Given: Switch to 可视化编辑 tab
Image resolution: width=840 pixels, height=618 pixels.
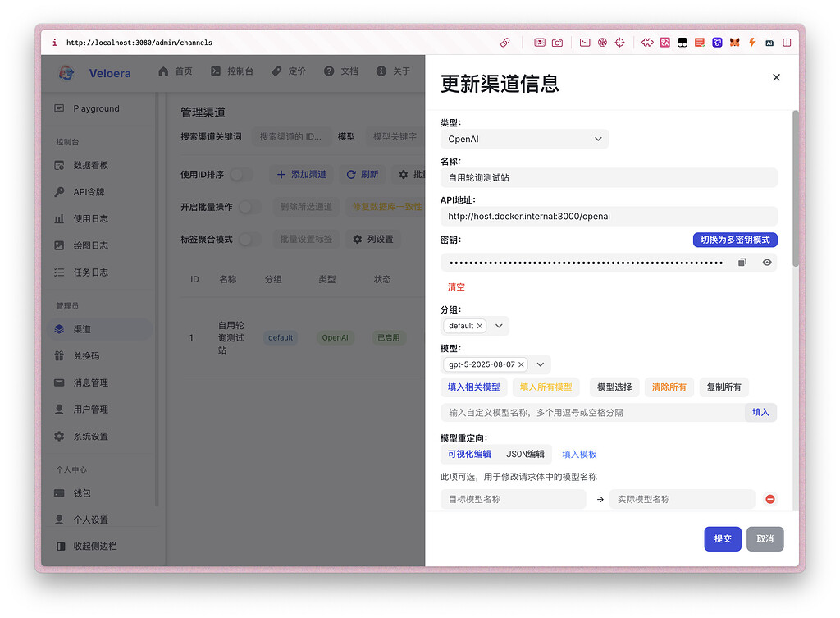Looking at the screenshot, I should coord(469,454).
